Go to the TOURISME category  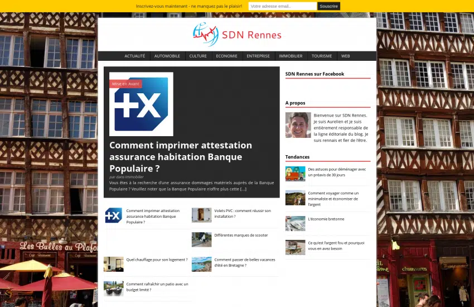point(322,56)
